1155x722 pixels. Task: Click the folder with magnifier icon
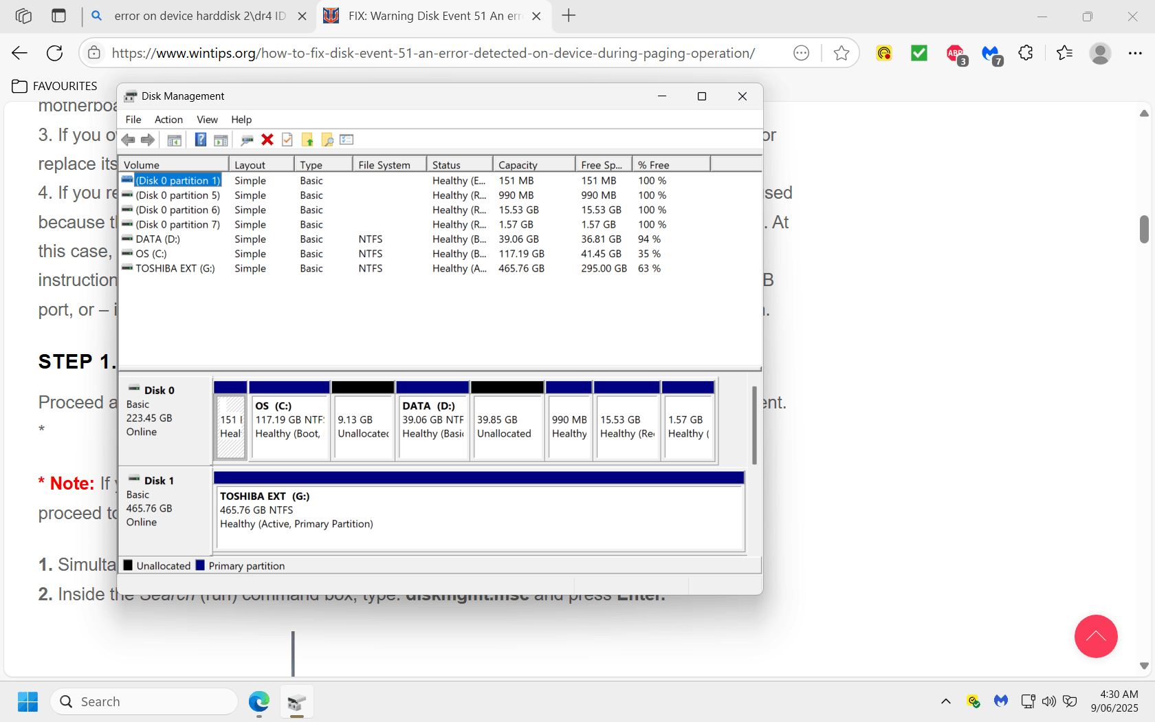pyautogui.click(x=327, y=140)
